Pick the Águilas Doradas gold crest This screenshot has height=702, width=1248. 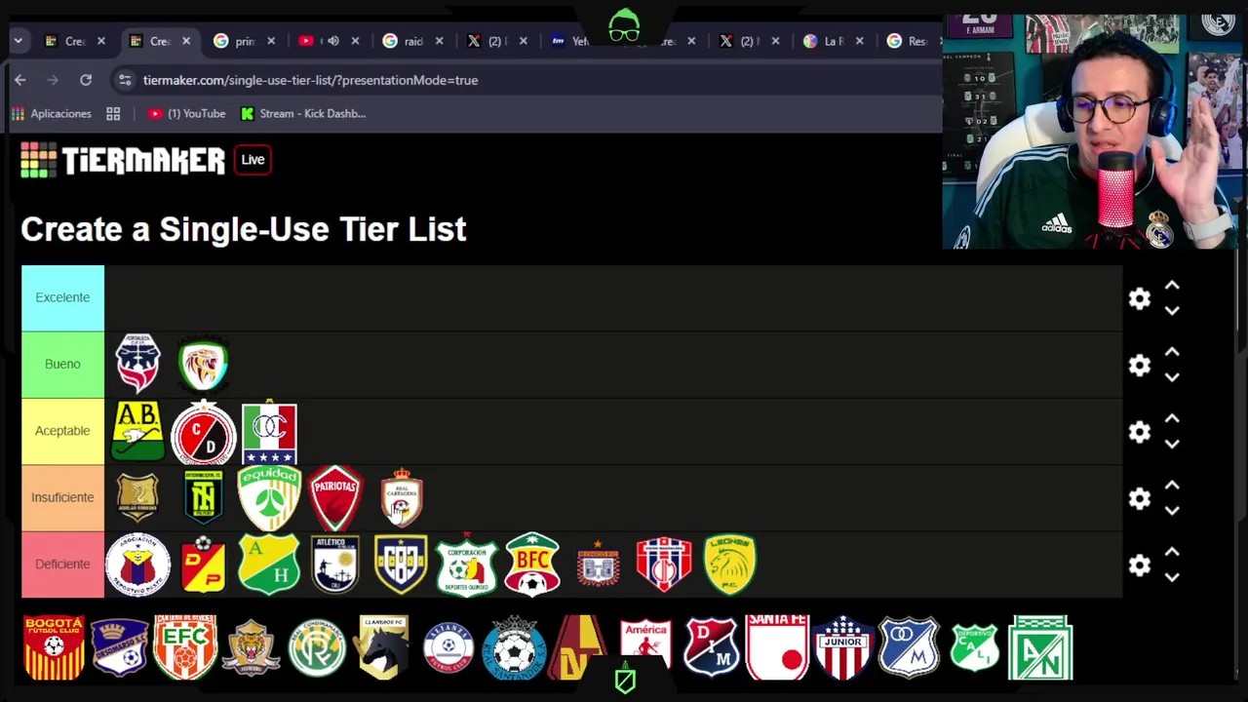pos(137,497)
